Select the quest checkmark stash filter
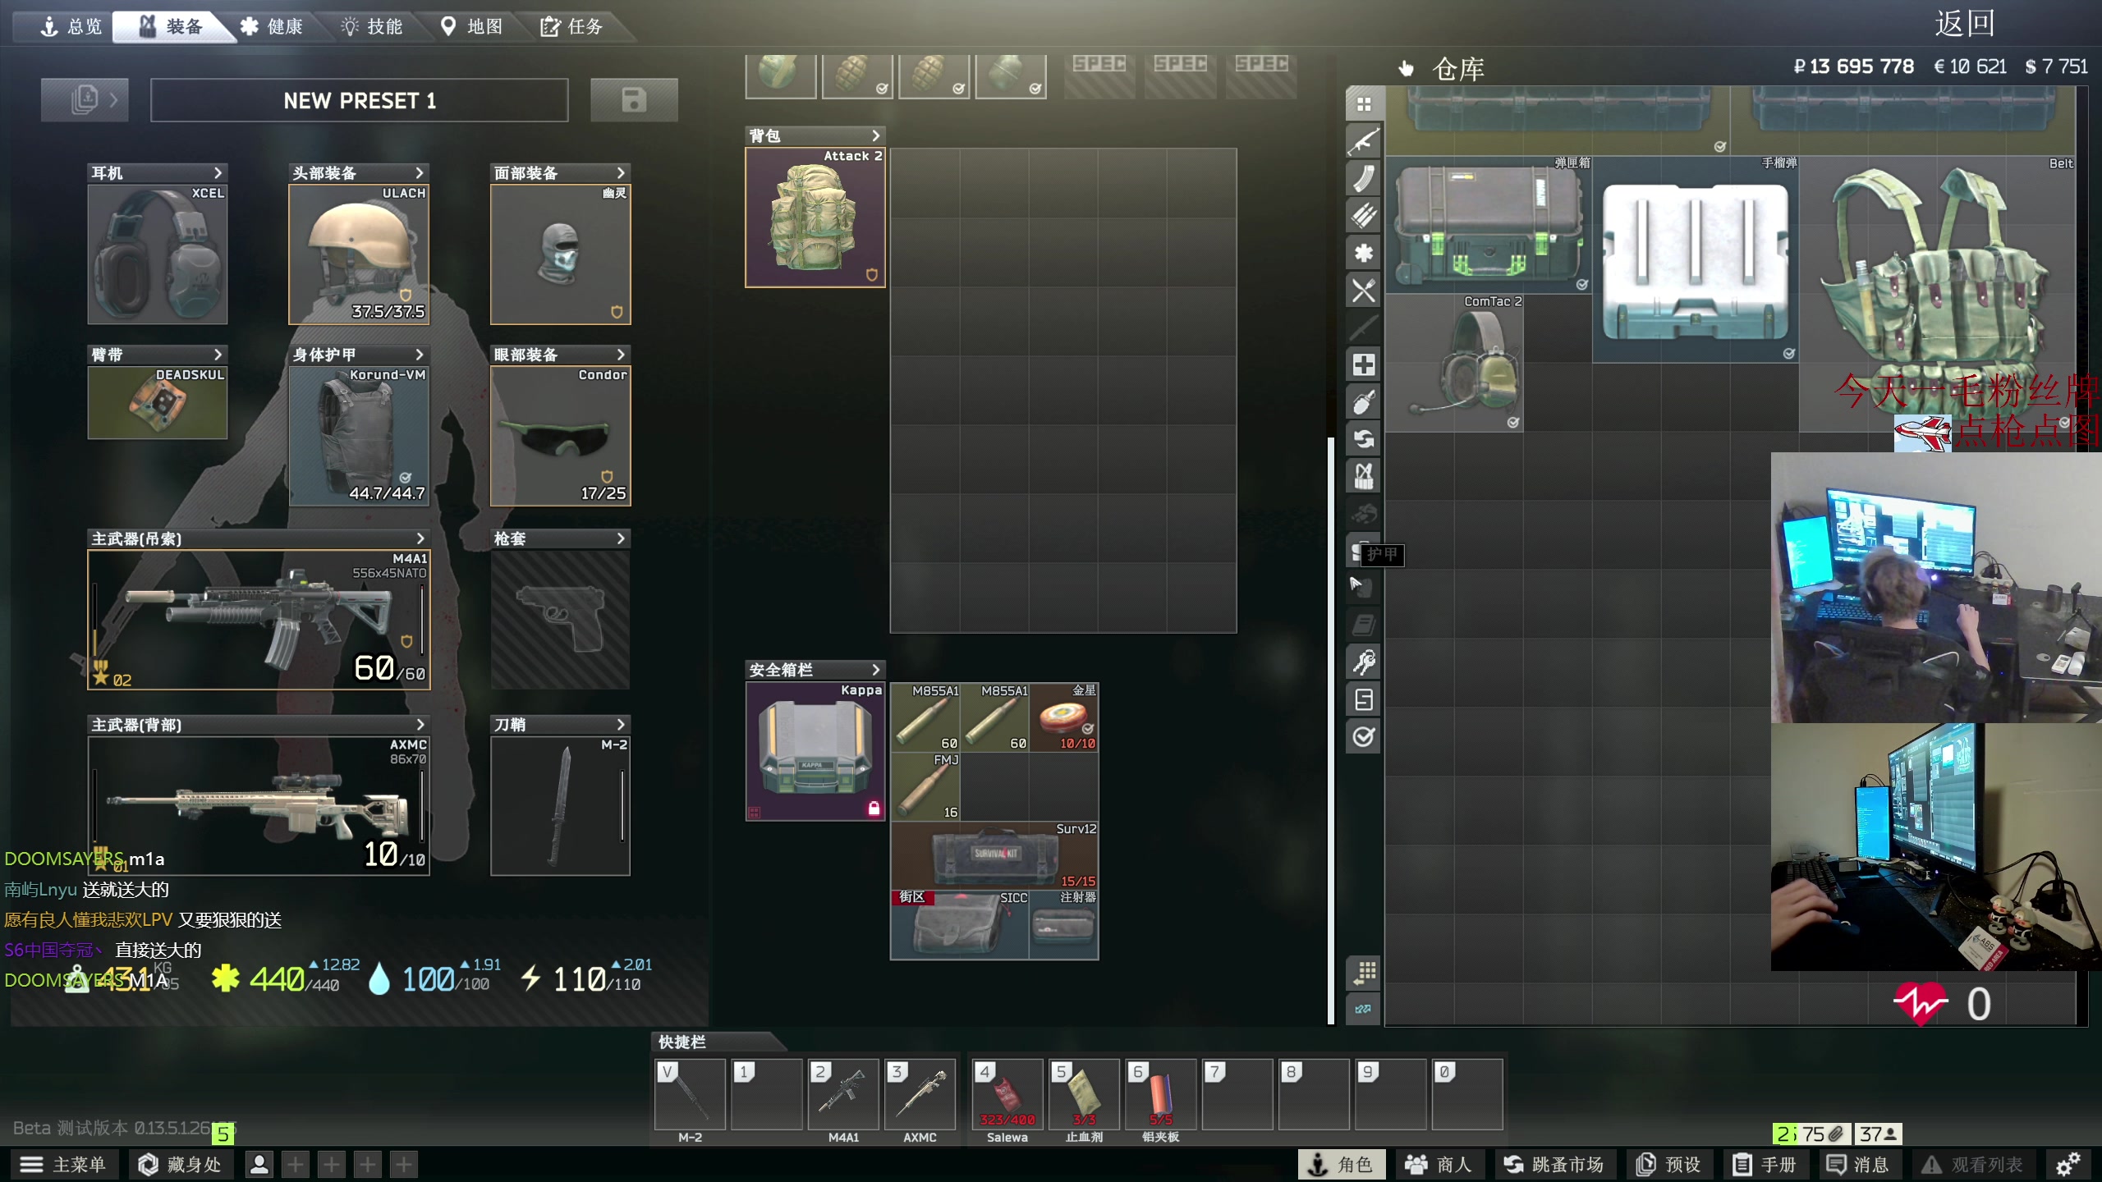Image resolution: width=2102 pixels, height=1182 pixels. 1364,736
